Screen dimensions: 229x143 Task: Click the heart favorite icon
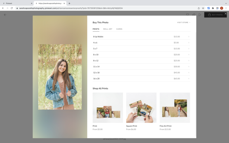click(187, 15)
